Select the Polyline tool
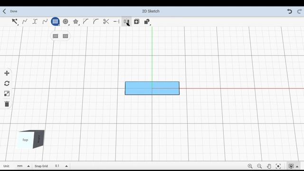Screen dimensions: 304x171 (25, 21)
